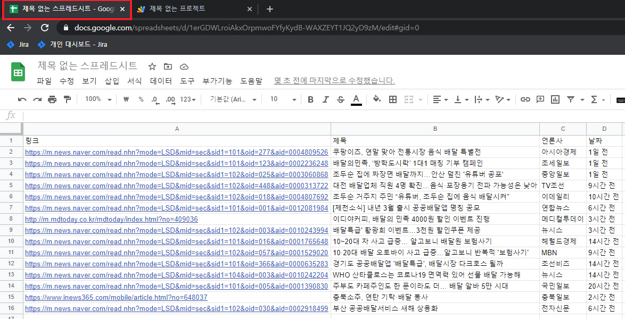Format the cell as percent

coord(141,99)
